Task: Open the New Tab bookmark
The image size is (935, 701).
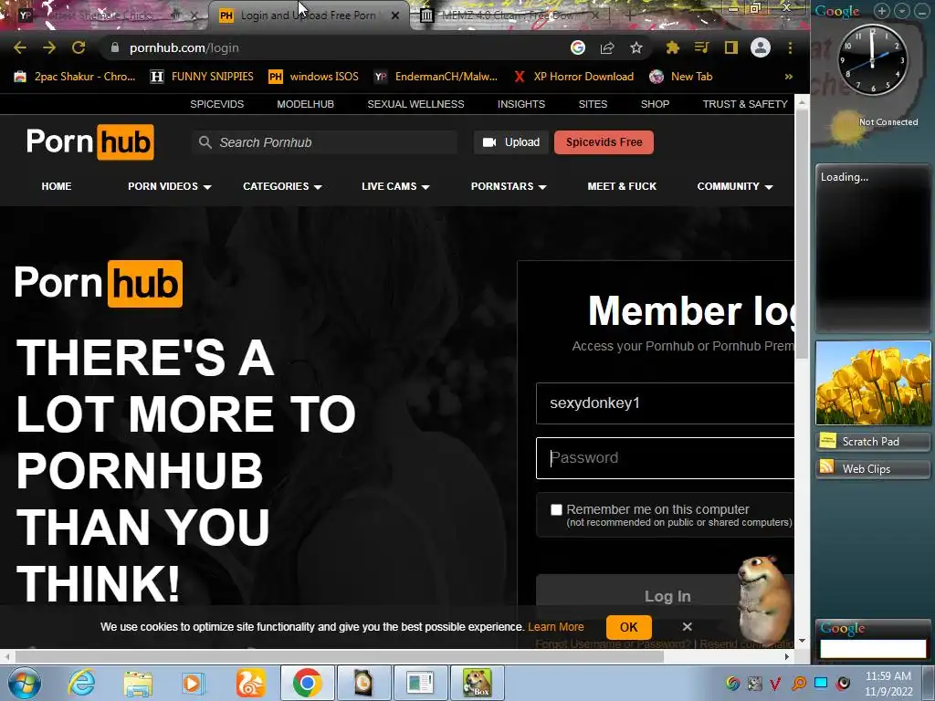Action: (681, 77)
